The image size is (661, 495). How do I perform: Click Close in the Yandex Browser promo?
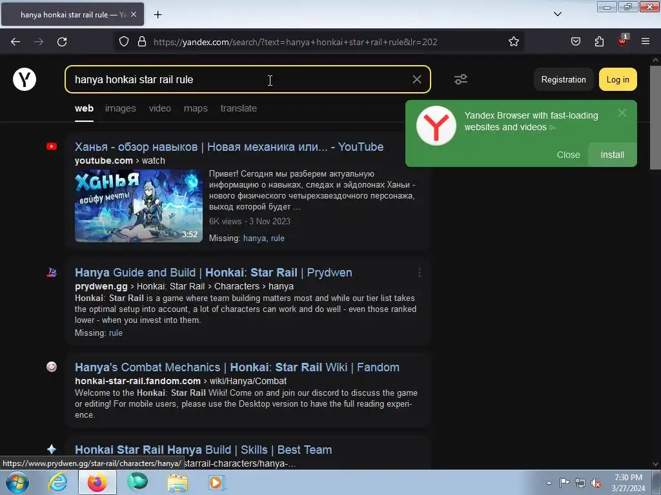pyautogui.click(x=568, y=155)
